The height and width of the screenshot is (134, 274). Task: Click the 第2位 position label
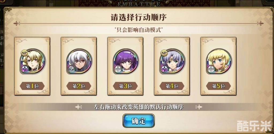coord(79,86)
